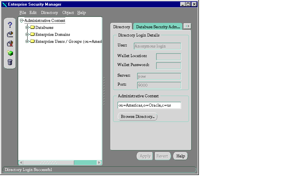Click the Help question mark toolbar icon
The width and height of the screenshot is (301, 178).
point(10,25)
